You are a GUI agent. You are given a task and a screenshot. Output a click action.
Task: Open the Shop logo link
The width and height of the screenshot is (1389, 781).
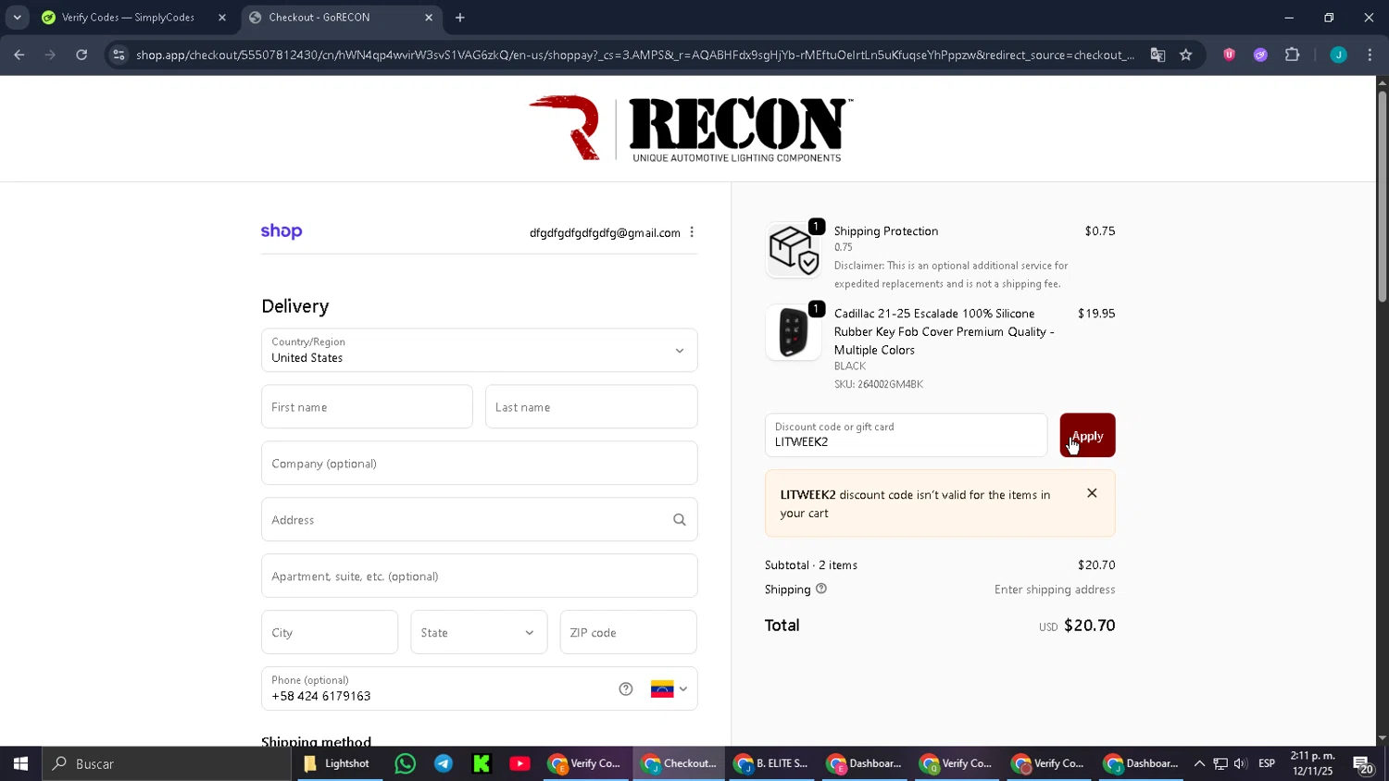tap(282, 231)
